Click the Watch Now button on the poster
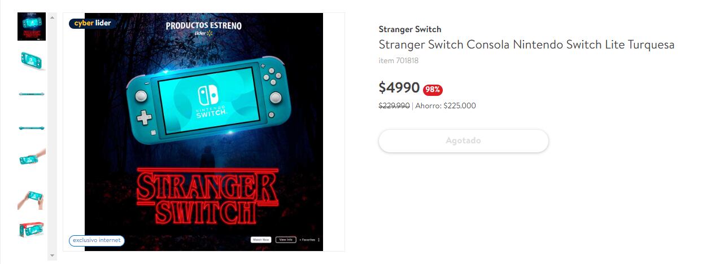Image resolution: width=715 pixels, height=264 pixels. click(x=261, y=240)
